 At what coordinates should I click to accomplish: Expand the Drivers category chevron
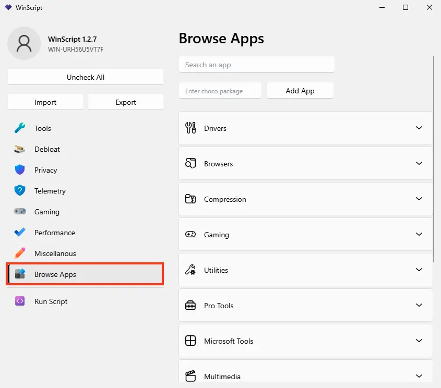[x=419, y=128]
